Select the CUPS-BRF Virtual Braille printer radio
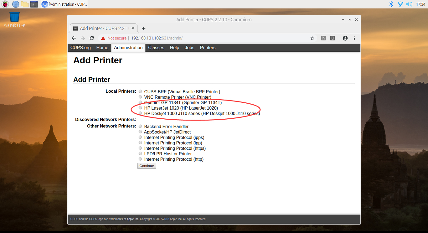Screen dimensions: 428x233 pyautogui.click(x=140, y=91)
